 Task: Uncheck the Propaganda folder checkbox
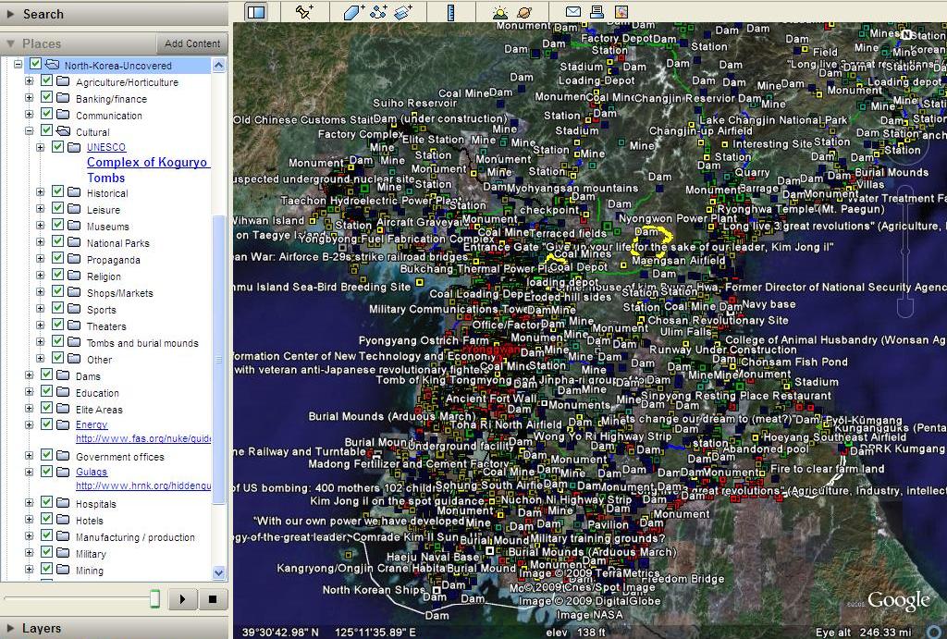59,260
